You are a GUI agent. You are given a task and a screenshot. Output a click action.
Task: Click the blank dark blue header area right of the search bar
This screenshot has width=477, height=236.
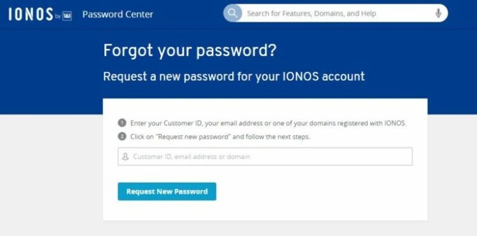click(x=462, y=14)
